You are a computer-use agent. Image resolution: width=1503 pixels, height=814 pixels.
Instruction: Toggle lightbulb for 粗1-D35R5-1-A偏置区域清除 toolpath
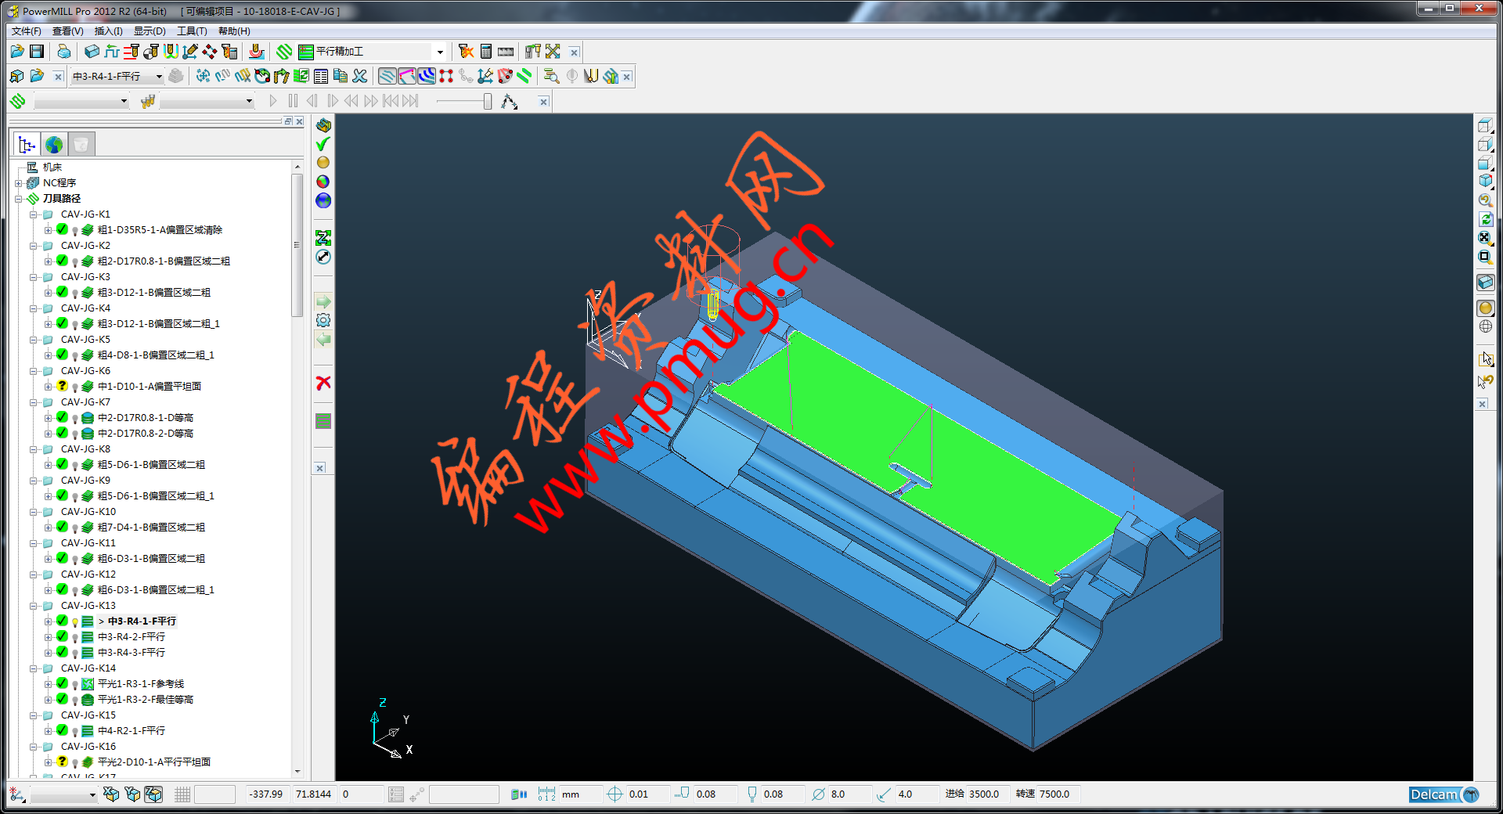(x=75, y=231)
